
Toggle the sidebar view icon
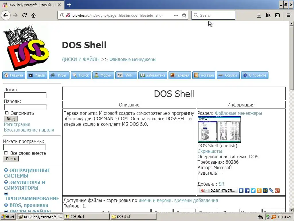click(277, 15)
